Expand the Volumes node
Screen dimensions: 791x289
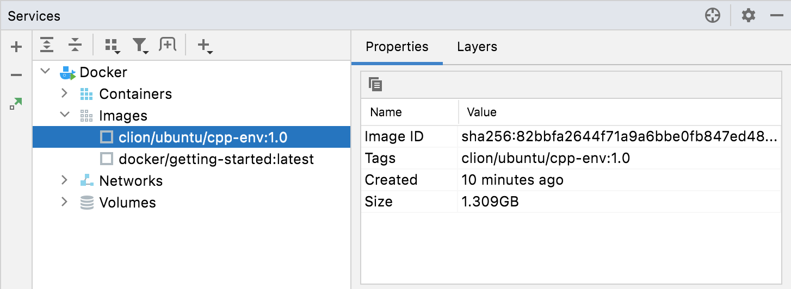(65, 202)
